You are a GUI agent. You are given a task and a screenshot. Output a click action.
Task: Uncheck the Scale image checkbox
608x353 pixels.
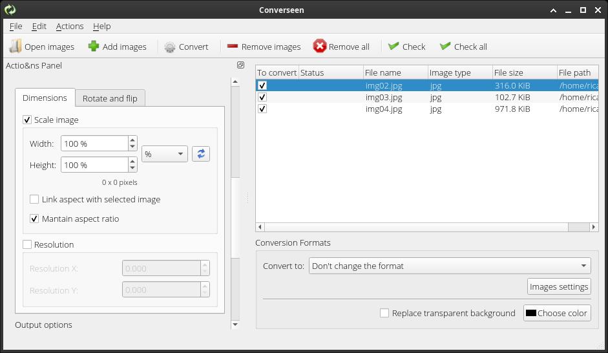click(27, 120)
